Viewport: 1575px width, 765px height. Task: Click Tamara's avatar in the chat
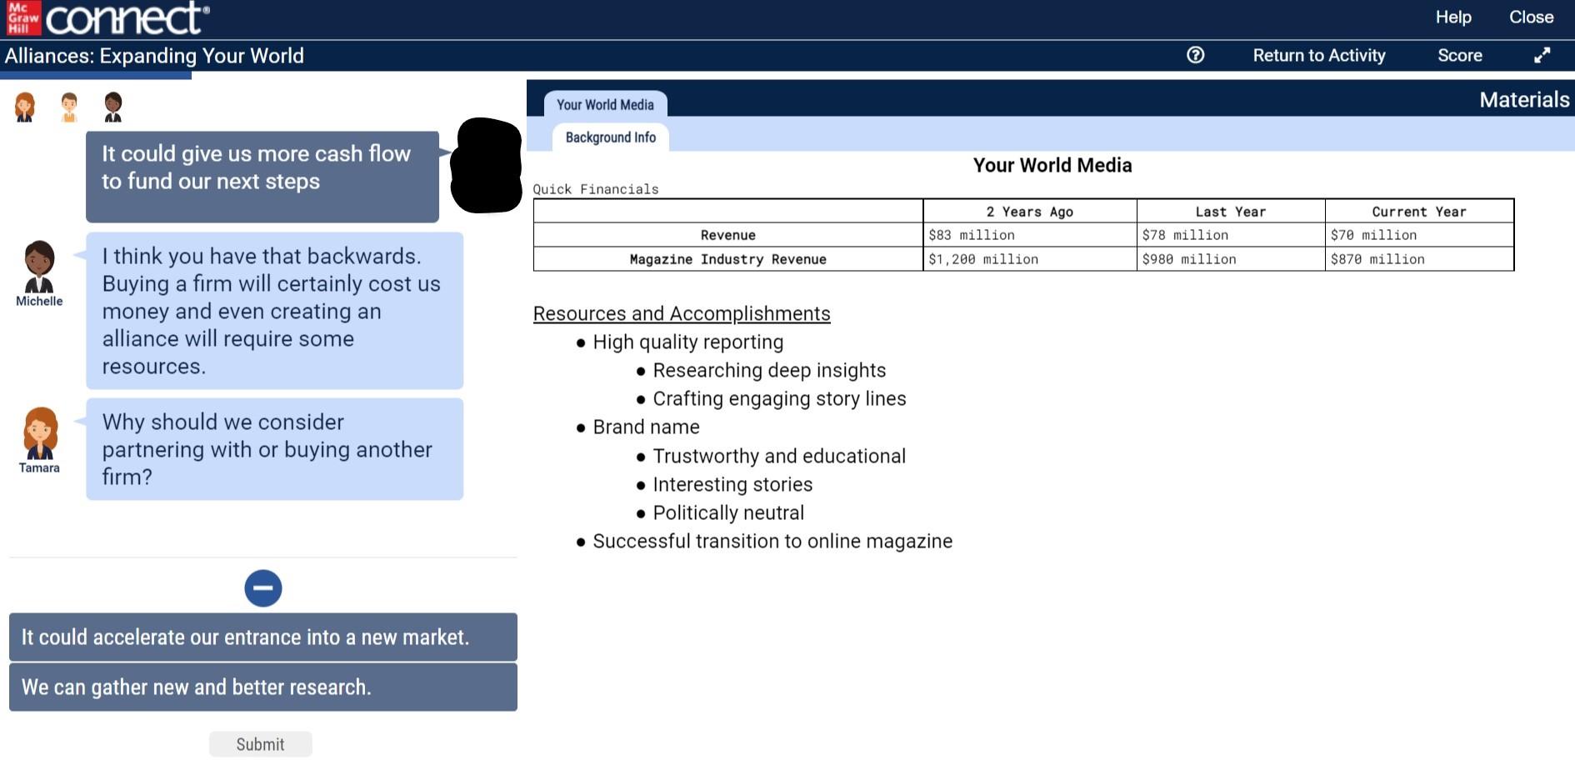(40, 433)
